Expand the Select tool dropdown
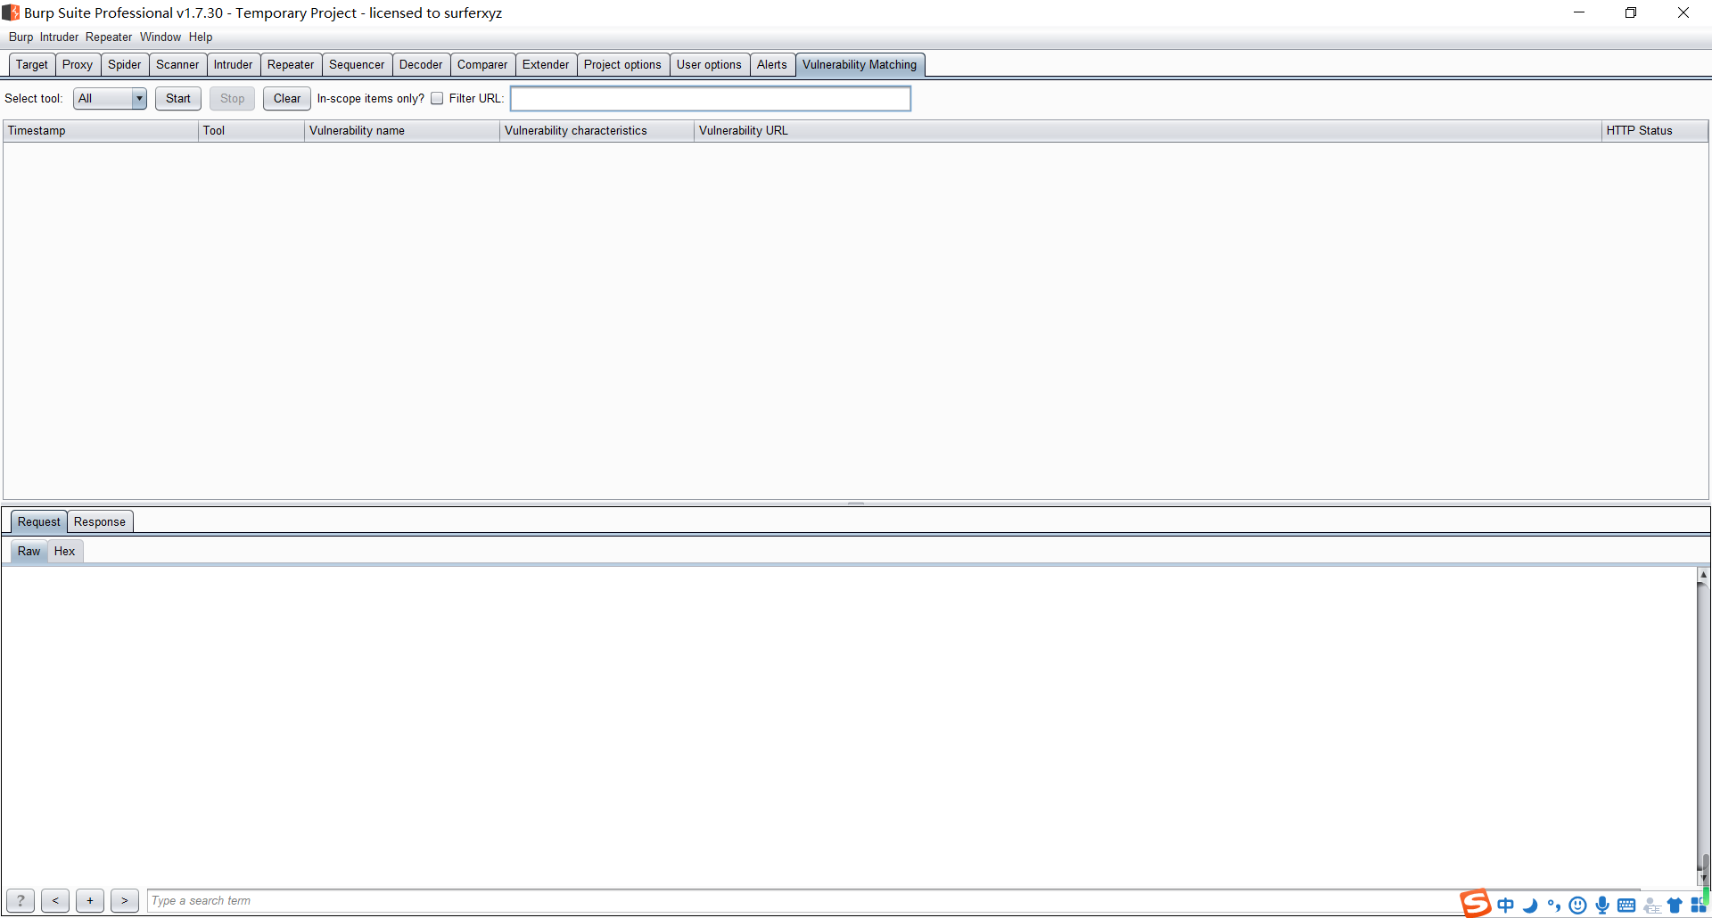 pyautogui.click(x=110, y=99)
